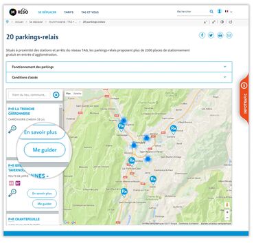Click the RESO logo
Screen dimensions: 254x250
[19, 12]
